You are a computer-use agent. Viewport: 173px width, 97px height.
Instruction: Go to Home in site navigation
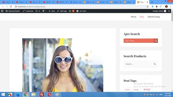point(134,17)
